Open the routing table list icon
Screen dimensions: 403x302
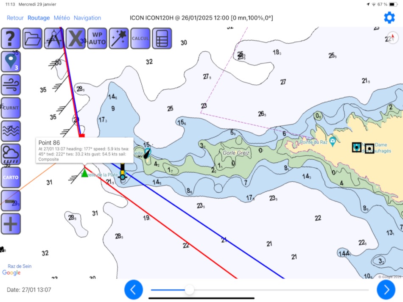tap(162, 38)
